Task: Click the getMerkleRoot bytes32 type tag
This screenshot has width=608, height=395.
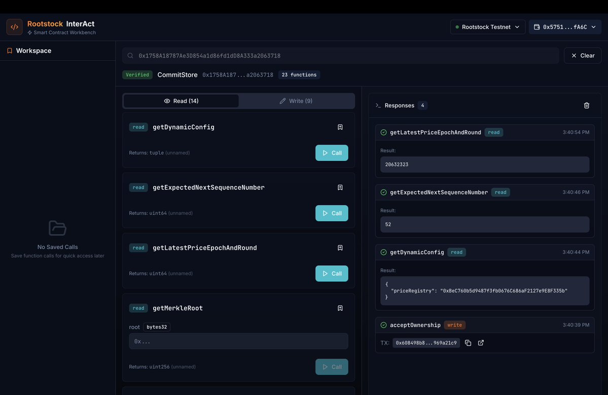Action: coord(157,327)
